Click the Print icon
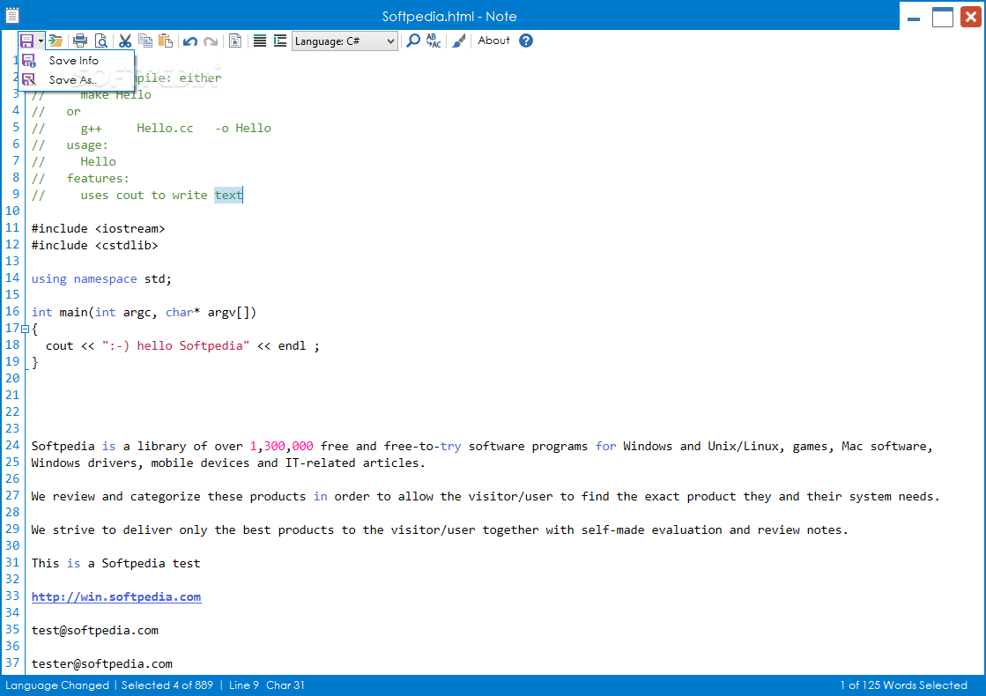The image size is (986, 696). tap(80, 41)
